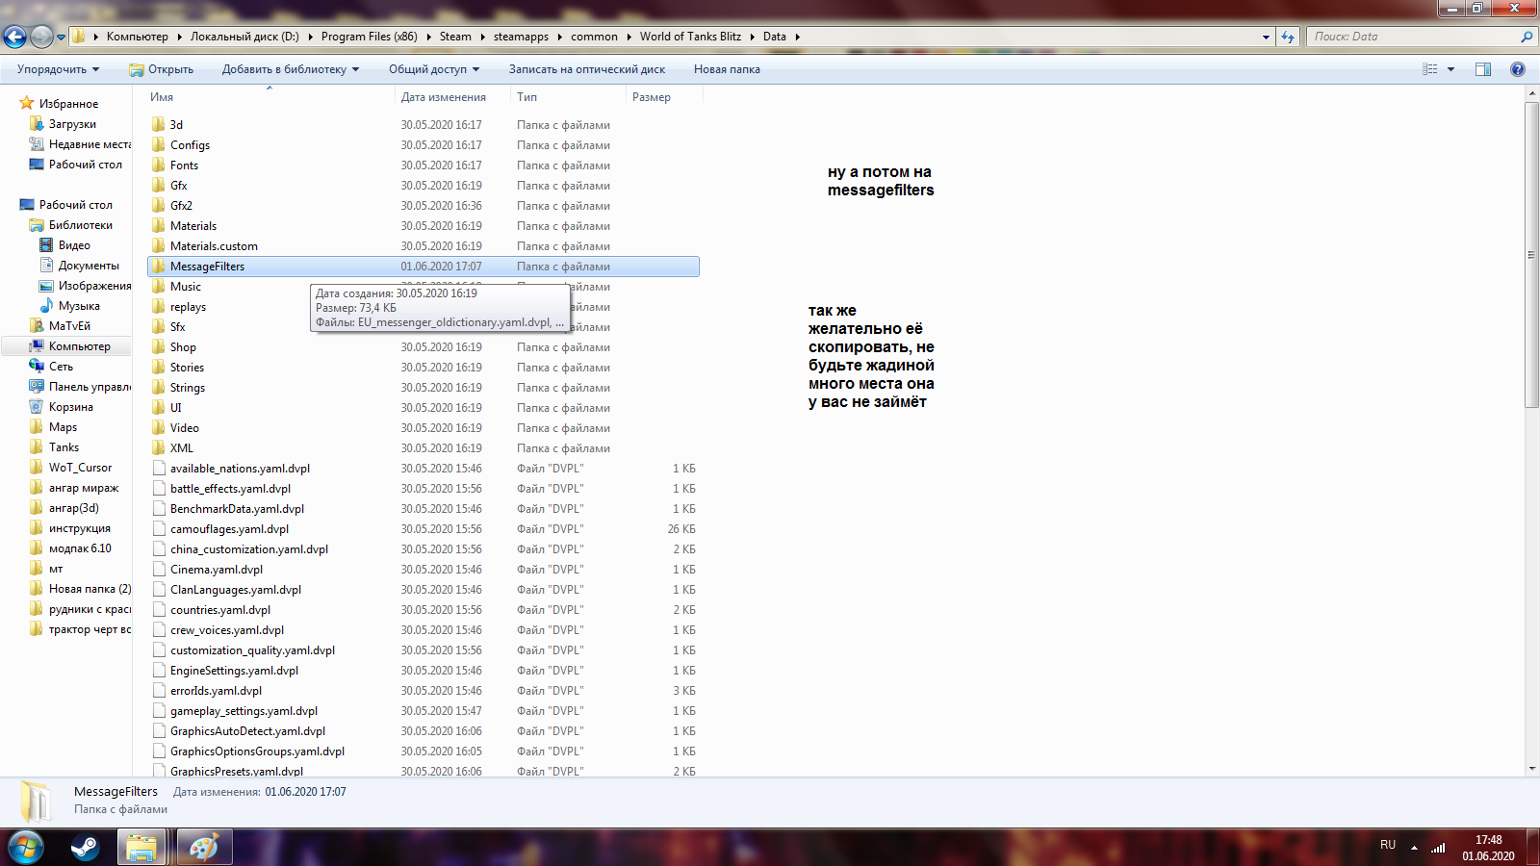Select the countries.yaml.dvpl file
Screen dimensions: 1540x866
423,610
